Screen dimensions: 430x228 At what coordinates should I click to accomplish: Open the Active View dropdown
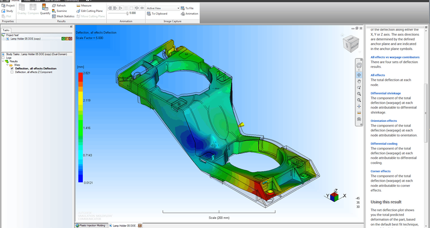point(163,8)
